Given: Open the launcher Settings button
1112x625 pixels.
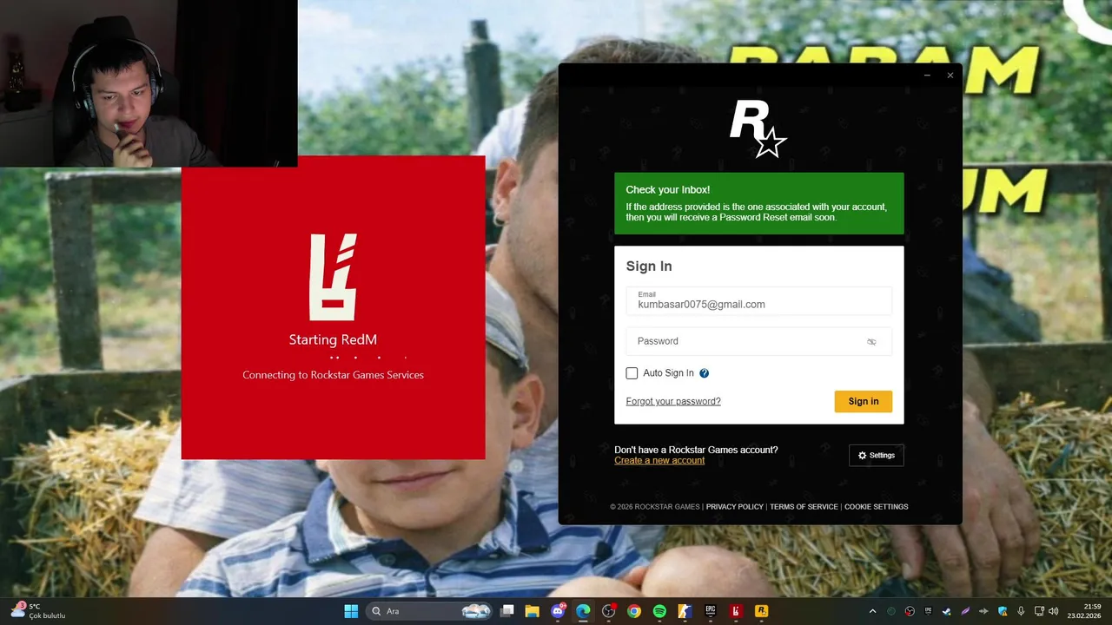Looking at the screenshot, I should 876,455.
